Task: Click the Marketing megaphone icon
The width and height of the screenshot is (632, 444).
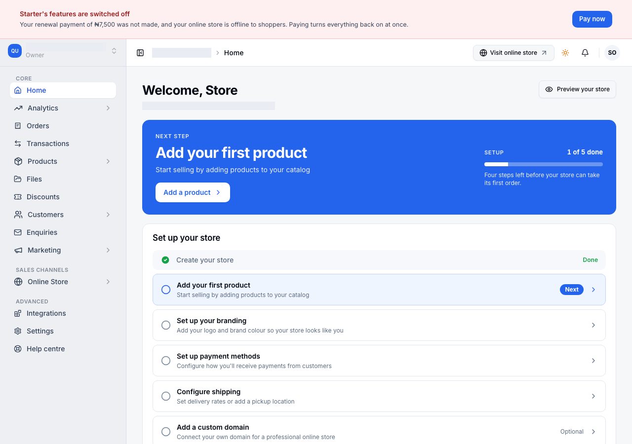Action: point(18,250)
